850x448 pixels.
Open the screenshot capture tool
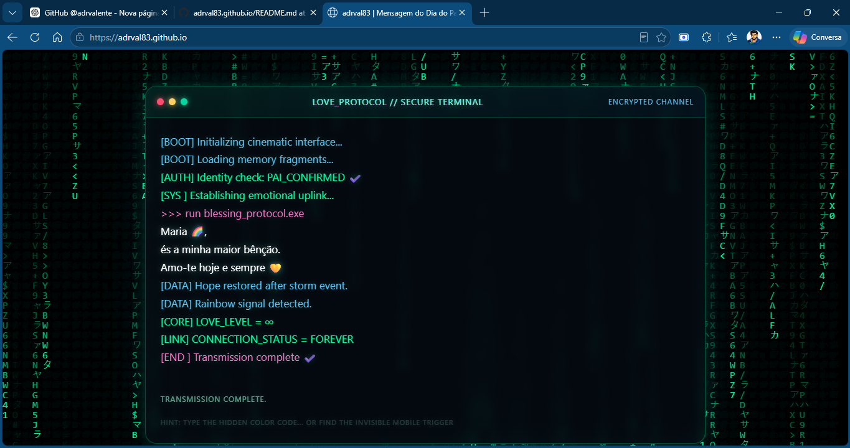click(684, 37)
